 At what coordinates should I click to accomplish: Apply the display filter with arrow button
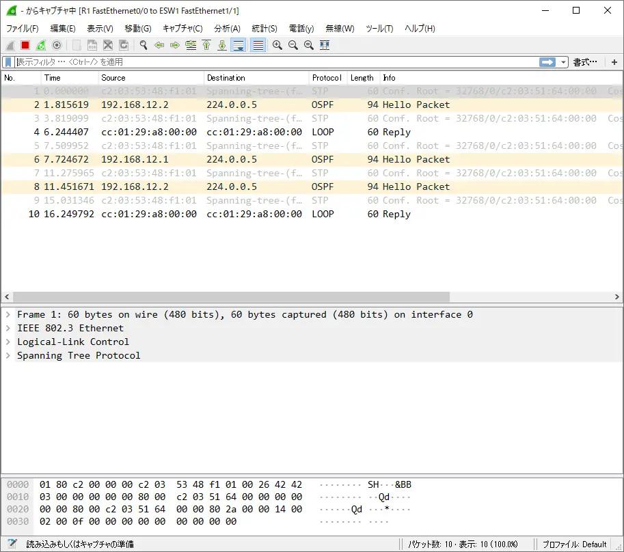click(547, 62)
